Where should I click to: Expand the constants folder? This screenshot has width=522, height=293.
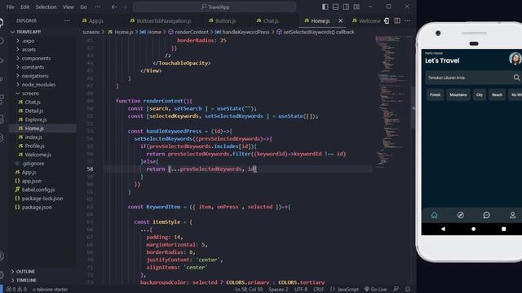[42, 67]
